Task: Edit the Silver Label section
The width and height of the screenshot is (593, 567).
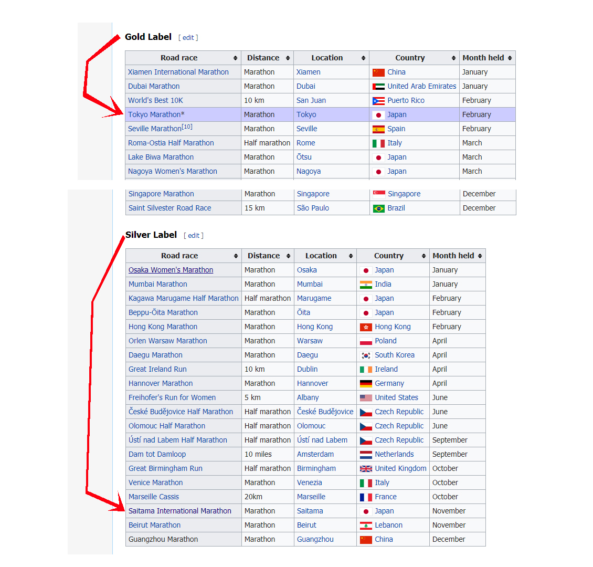Action: pyautogui.click(x=194, y=236)
